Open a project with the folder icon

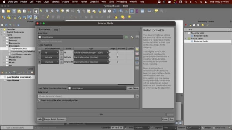coord(9,11)
